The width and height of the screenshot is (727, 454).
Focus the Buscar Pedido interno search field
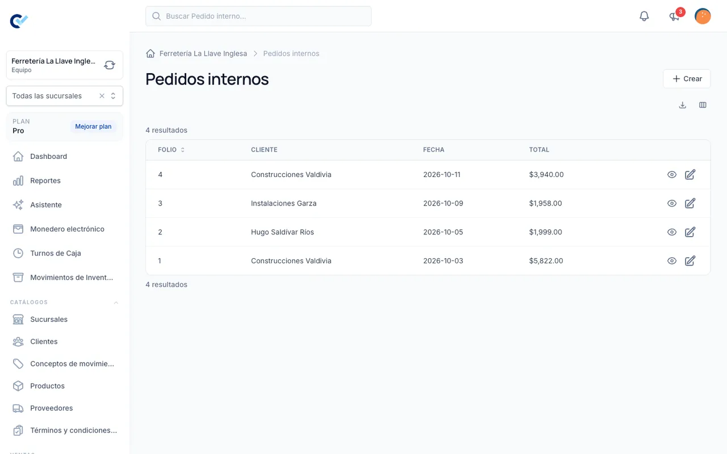pyautogui.click(x=258, y=16)
